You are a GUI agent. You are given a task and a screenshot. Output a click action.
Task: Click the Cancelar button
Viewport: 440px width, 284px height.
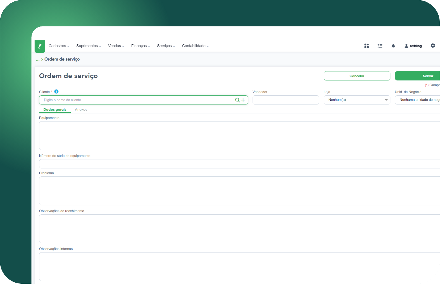[357, 76]
